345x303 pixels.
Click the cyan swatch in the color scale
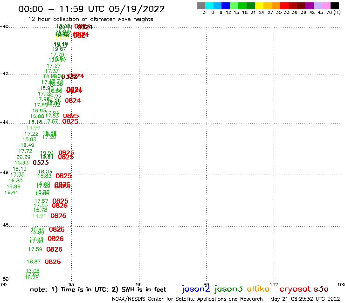point(209,6)
